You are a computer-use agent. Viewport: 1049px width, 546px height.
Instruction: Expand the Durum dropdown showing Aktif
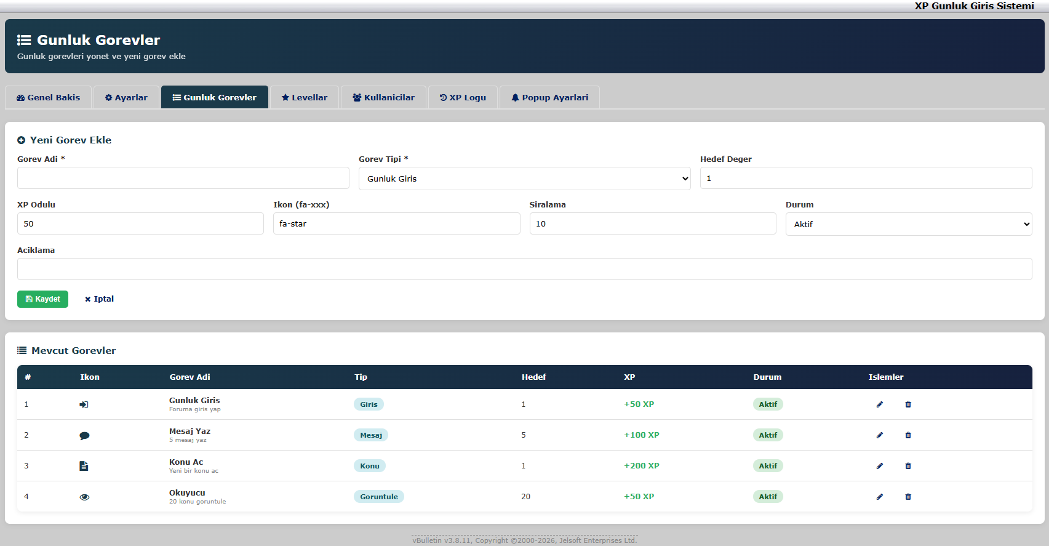tap(908, 224)
